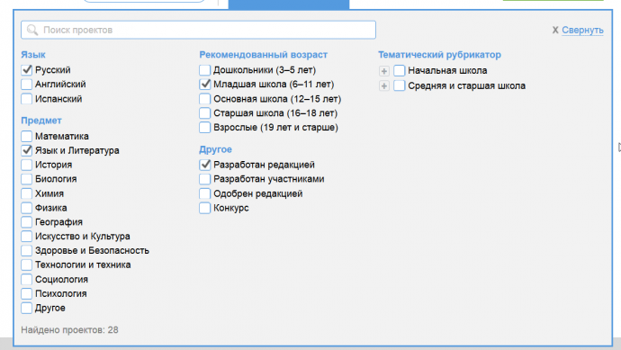Tick the История subject checkbox

point(26,165)
